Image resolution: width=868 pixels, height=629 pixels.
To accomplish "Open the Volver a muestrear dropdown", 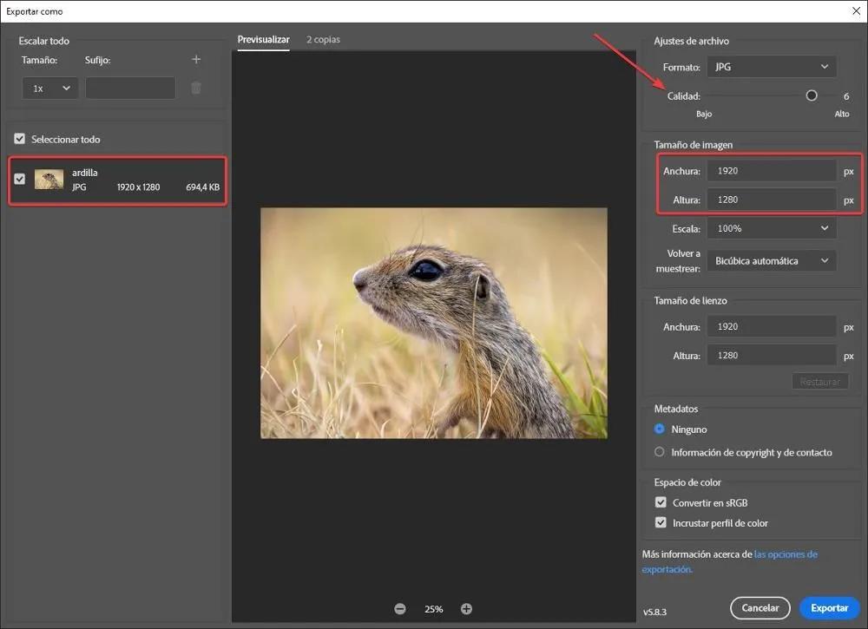I will click(771, 260).
